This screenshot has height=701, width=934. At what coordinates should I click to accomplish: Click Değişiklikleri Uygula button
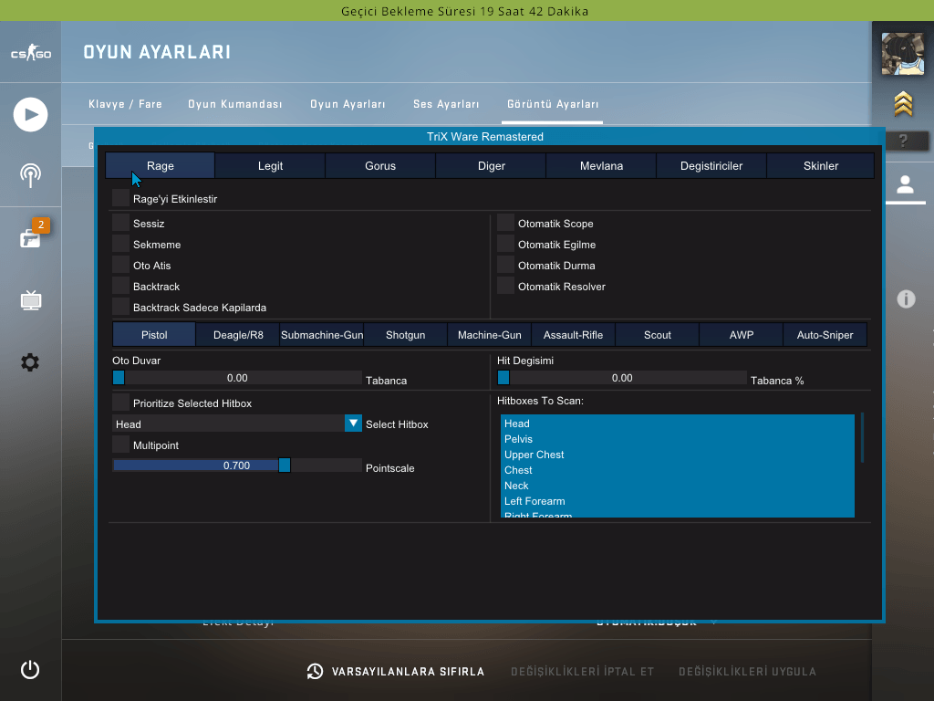coord(748,671)
